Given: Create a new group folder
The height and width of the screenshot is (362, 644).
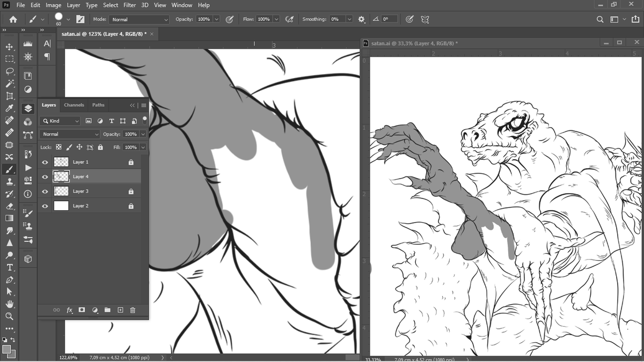Looking at the screenshot, I should point(107,310).
